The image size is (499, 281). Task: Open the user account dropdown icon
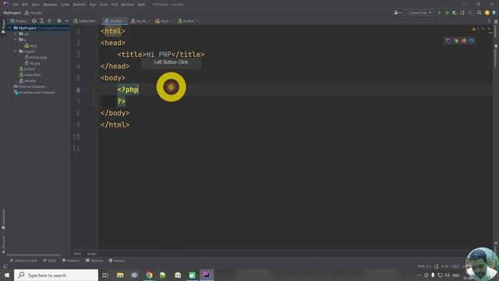point(397,12)
